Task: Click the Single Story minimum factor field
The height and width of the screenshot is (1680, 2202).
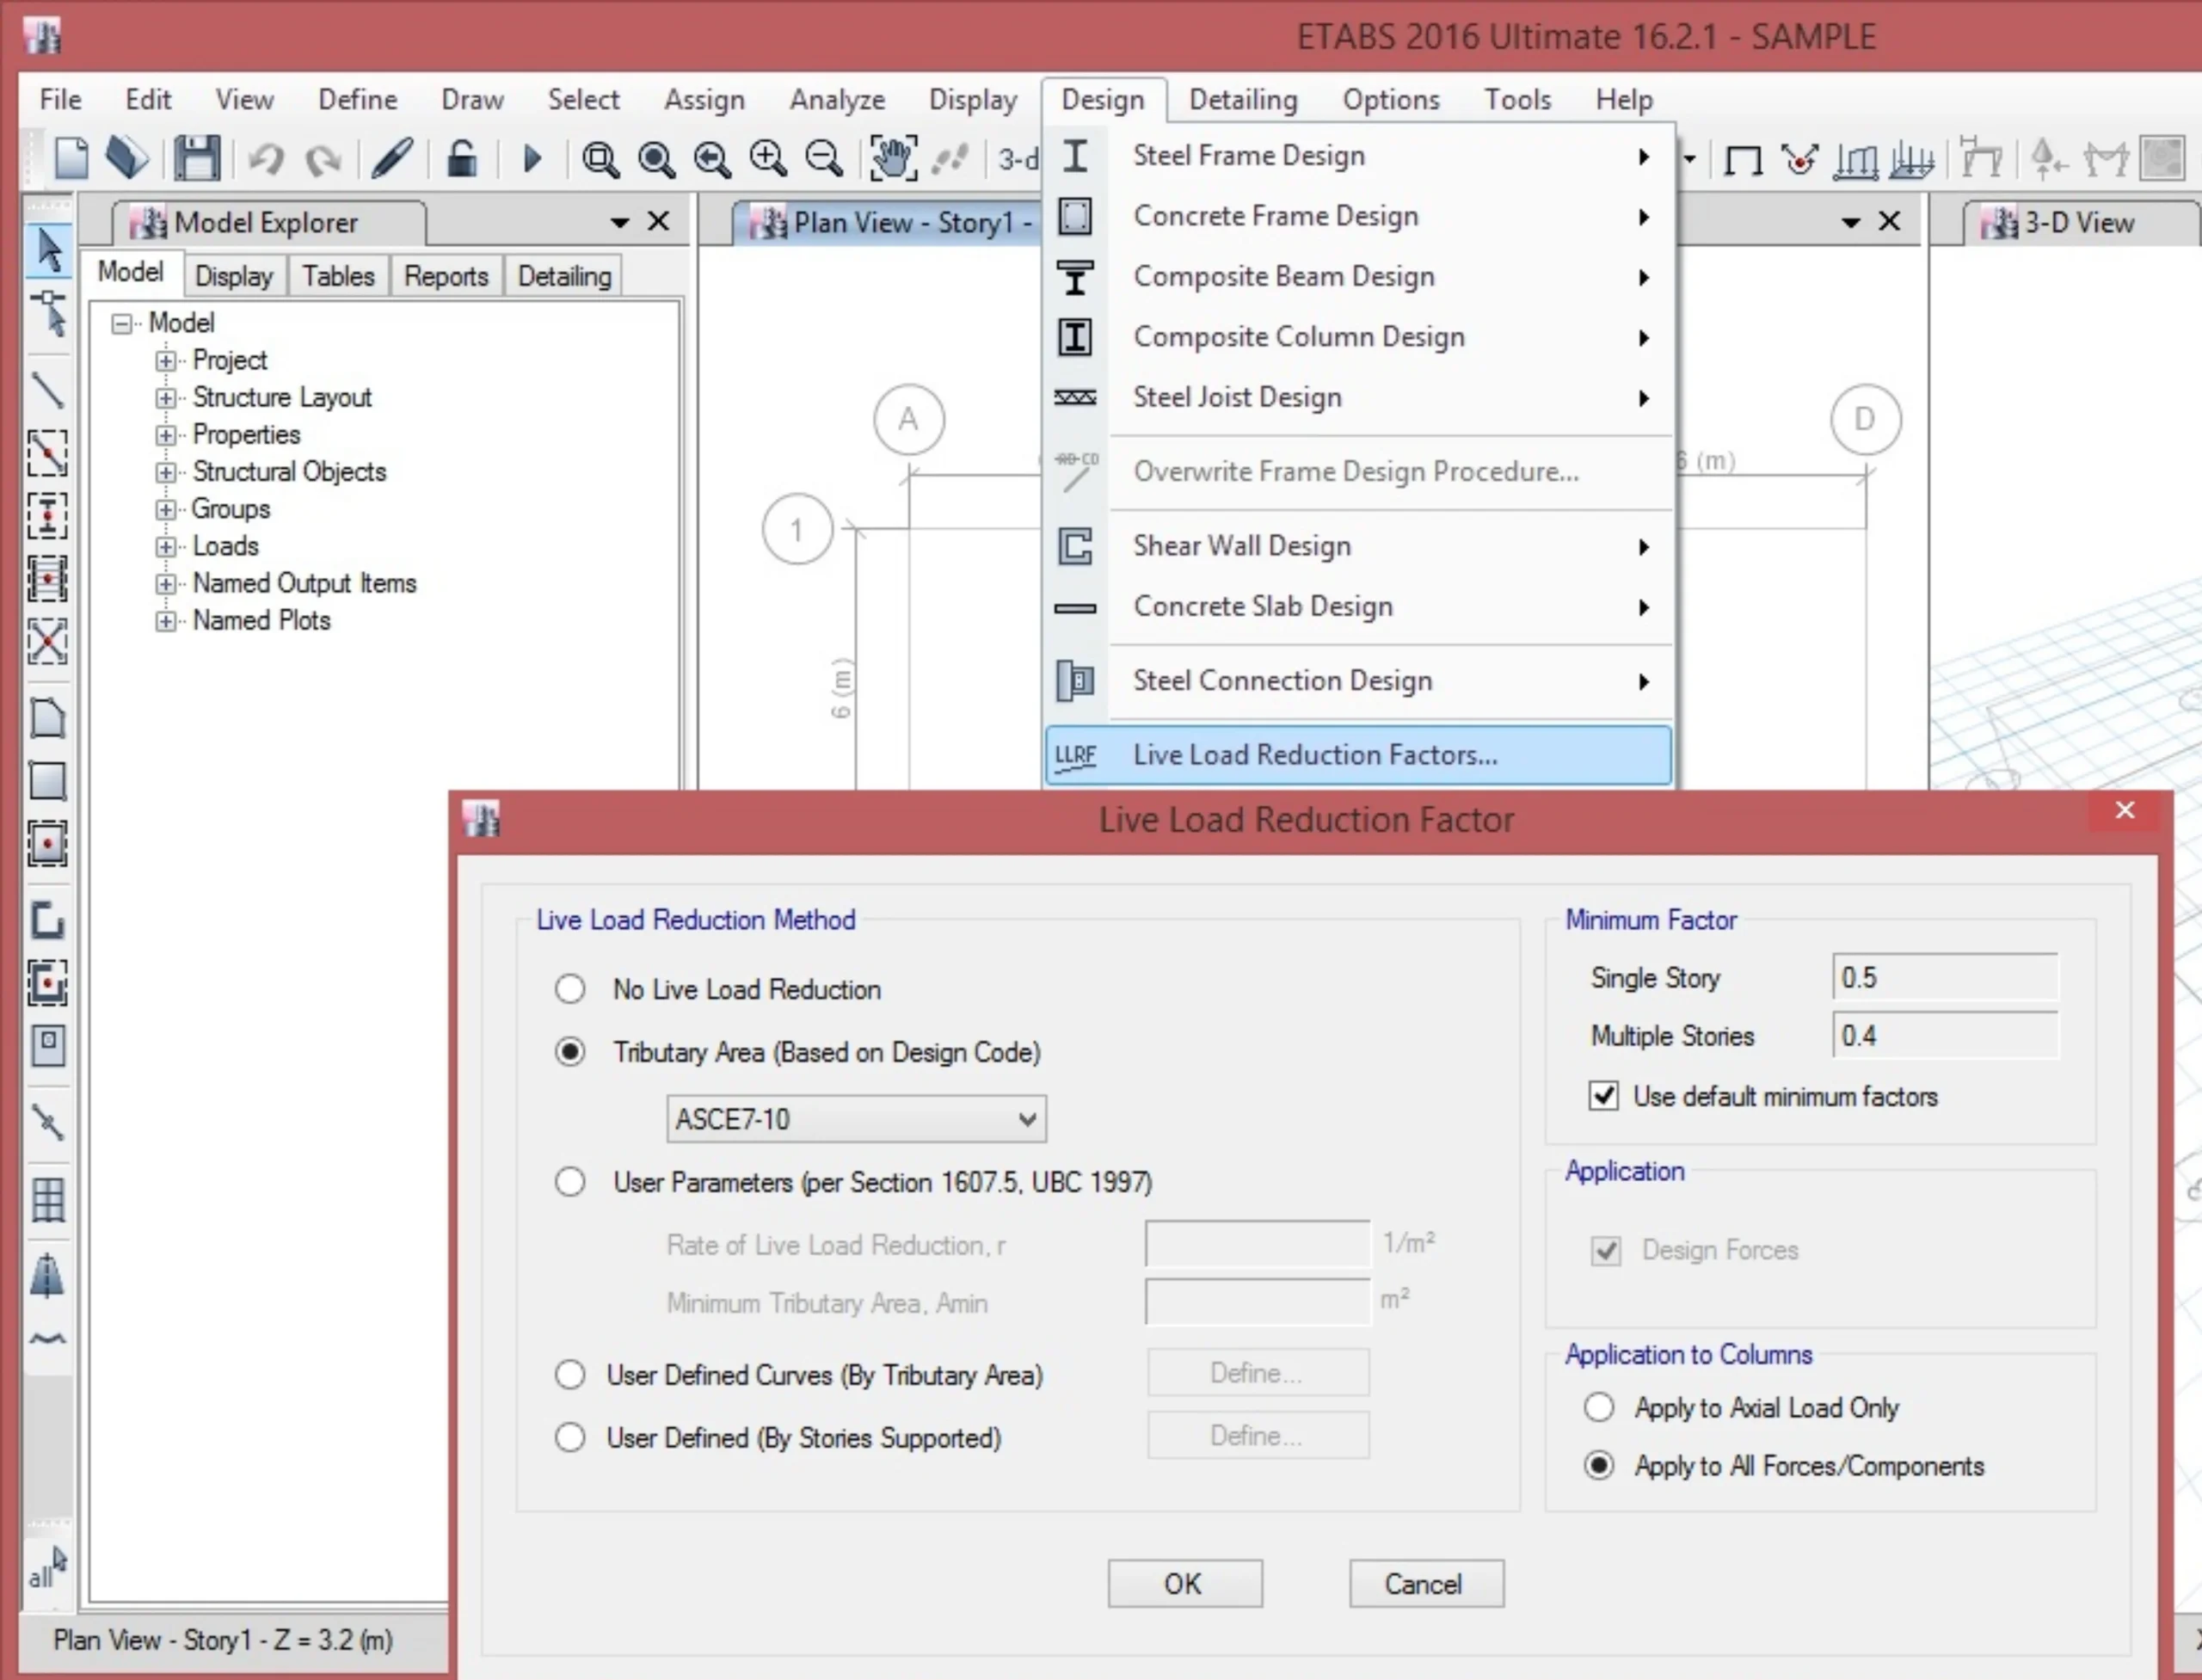Action: [x=1944, y=977]
